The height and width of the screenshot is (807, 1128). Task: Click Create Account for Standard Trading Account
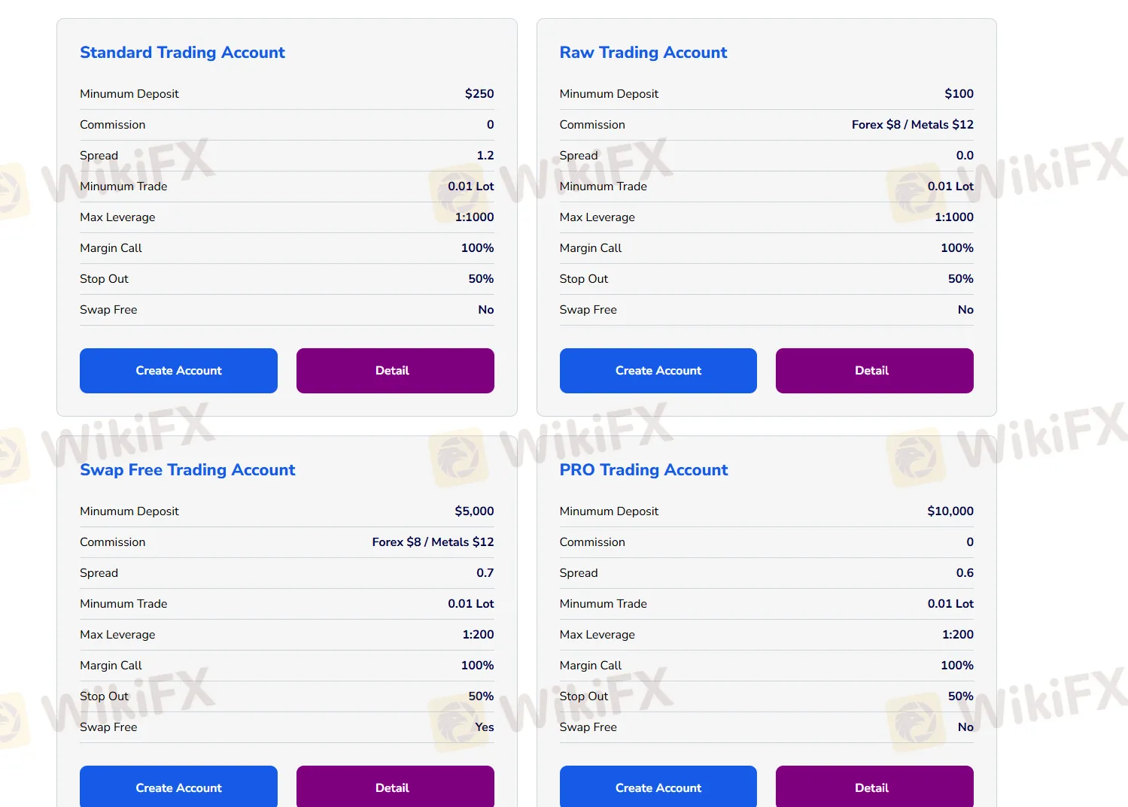178,370
